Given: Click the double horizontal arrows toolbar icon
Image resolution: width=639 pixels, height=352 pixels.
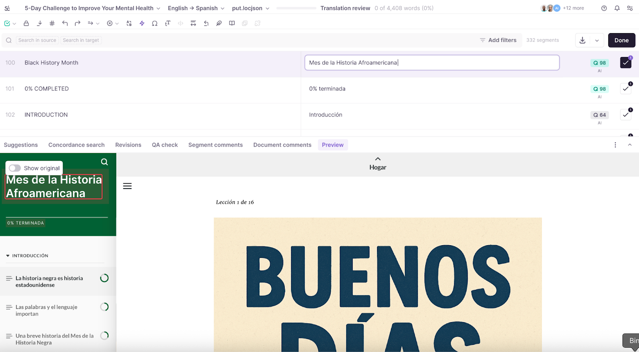Looking at the screenshot, I should pyautogui.click(x=193, y=24).
